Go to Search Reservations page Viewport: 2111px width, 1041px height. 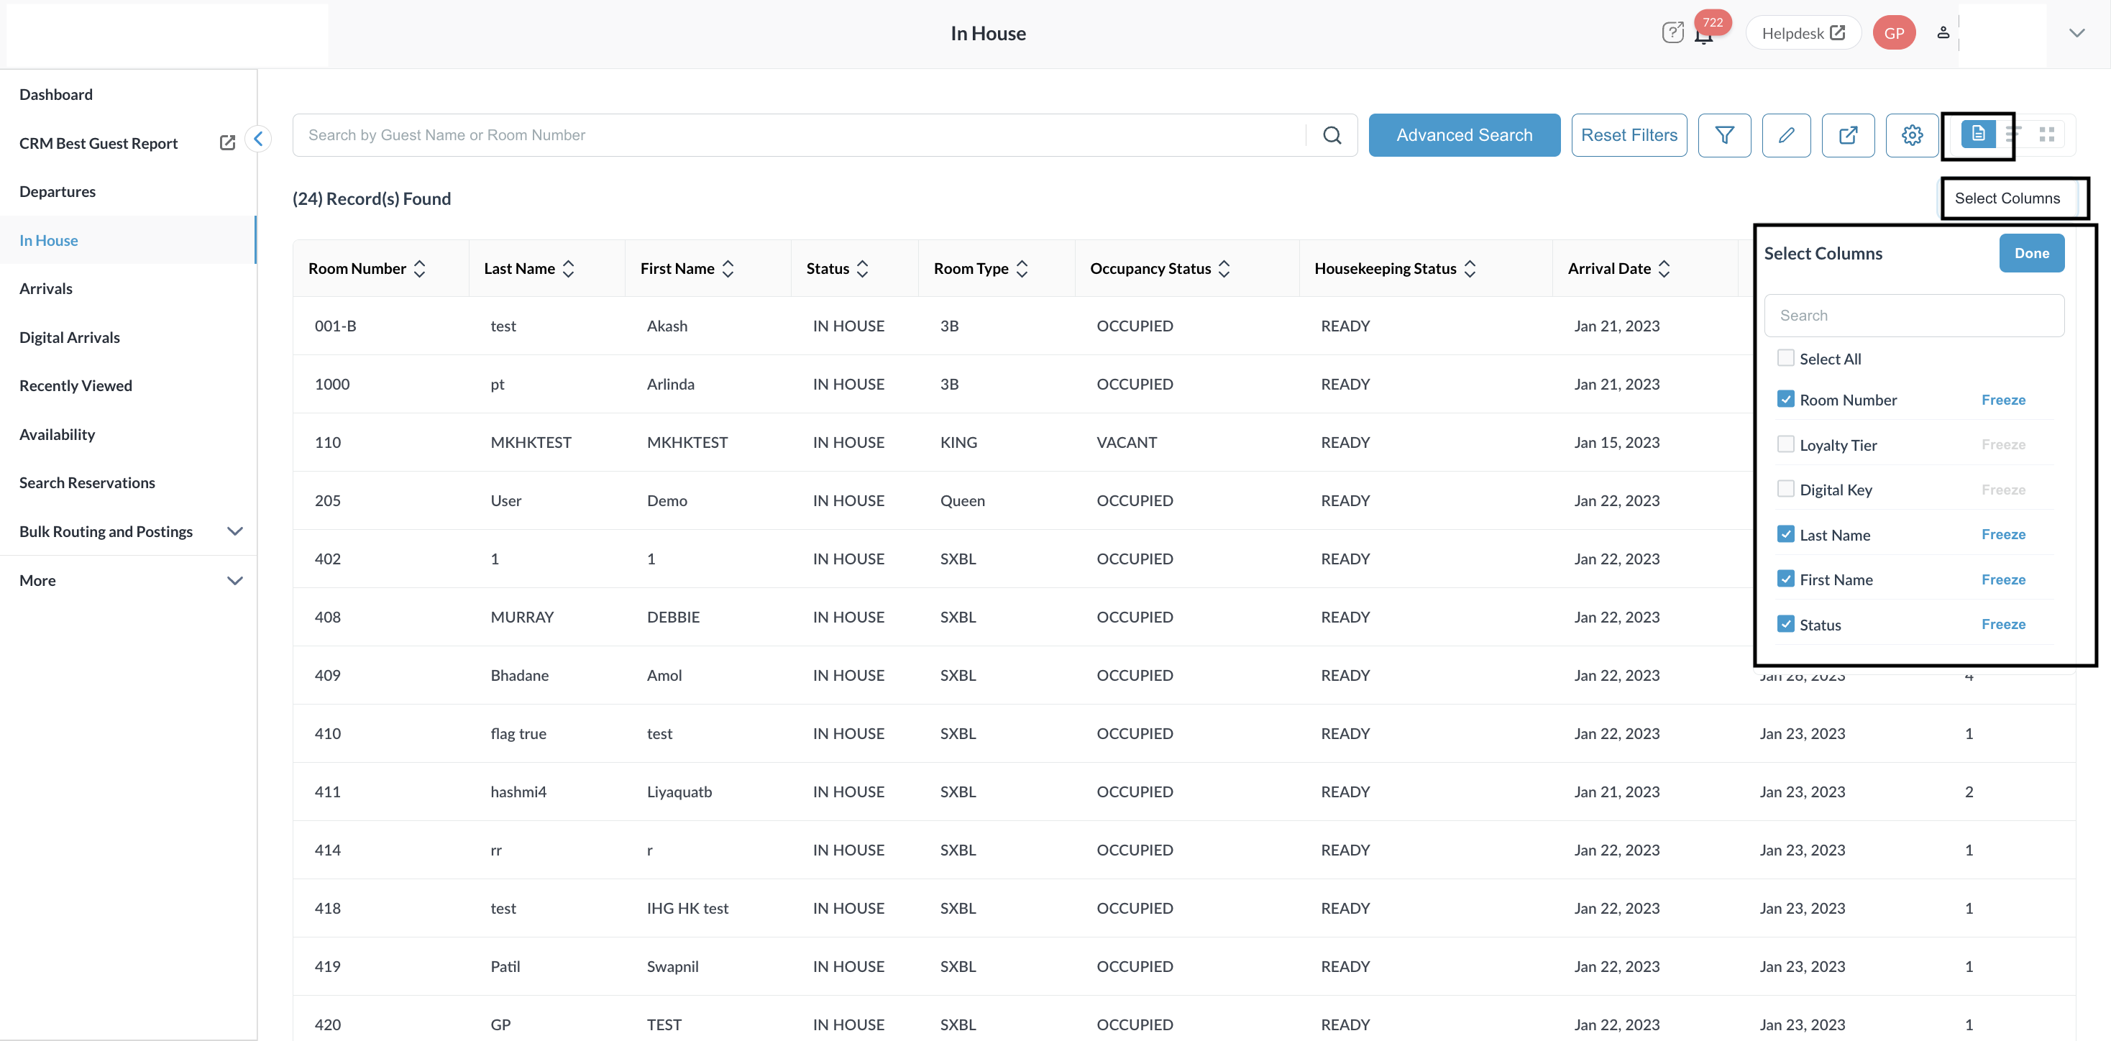(x=87, y=483)
